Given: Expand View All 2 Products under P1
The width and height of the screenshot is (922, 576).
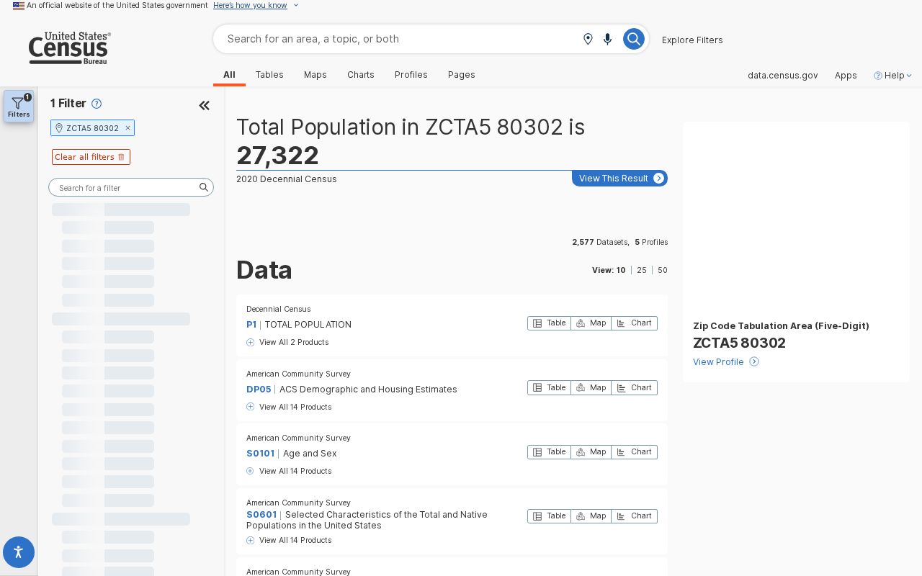Looking at the screenshot, I should pos(287,342).
